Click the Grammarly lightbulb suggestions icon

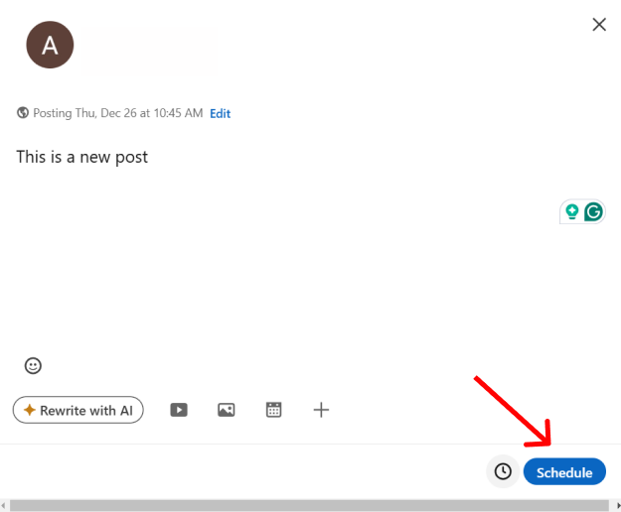coord(572,212)
